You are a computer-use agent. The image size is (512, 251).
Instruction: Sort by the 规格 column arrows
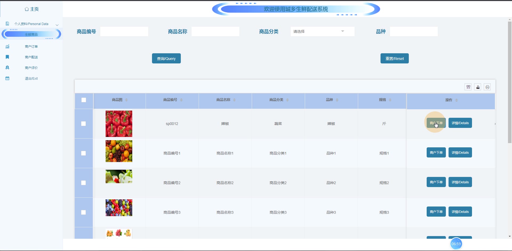[390, 100]
